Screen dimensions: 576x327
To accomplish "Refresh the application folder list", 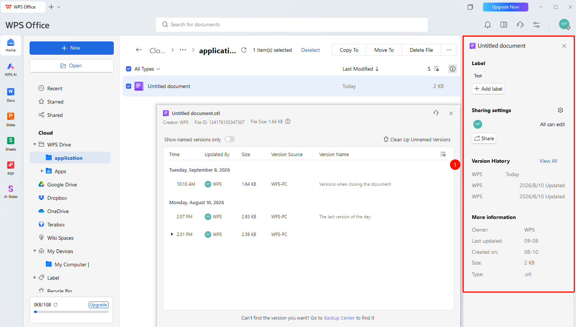I will (x=244, y=50).
